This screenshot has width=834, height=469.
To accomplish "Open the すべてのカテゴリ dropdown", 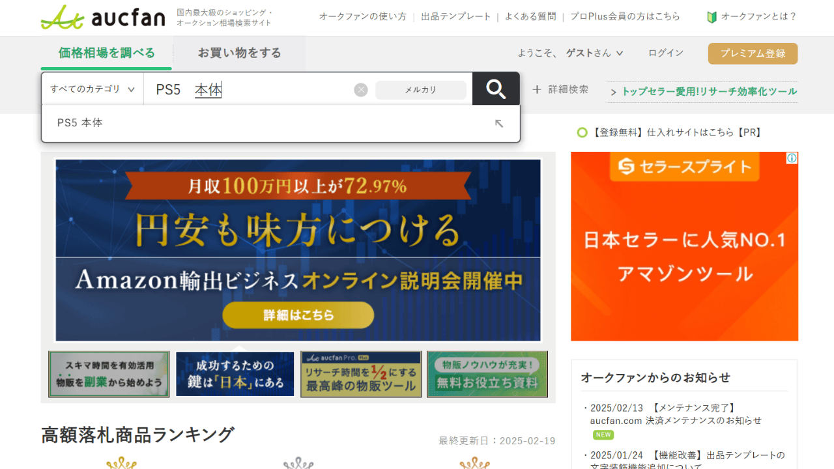I will coord(93,89).
